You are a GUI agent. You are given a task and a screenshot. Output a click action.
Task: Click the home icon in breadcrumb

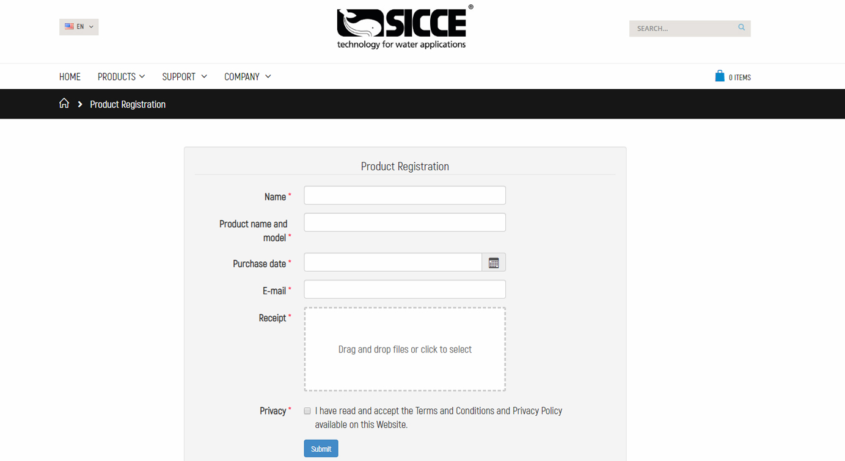click(x=64, y=103)
